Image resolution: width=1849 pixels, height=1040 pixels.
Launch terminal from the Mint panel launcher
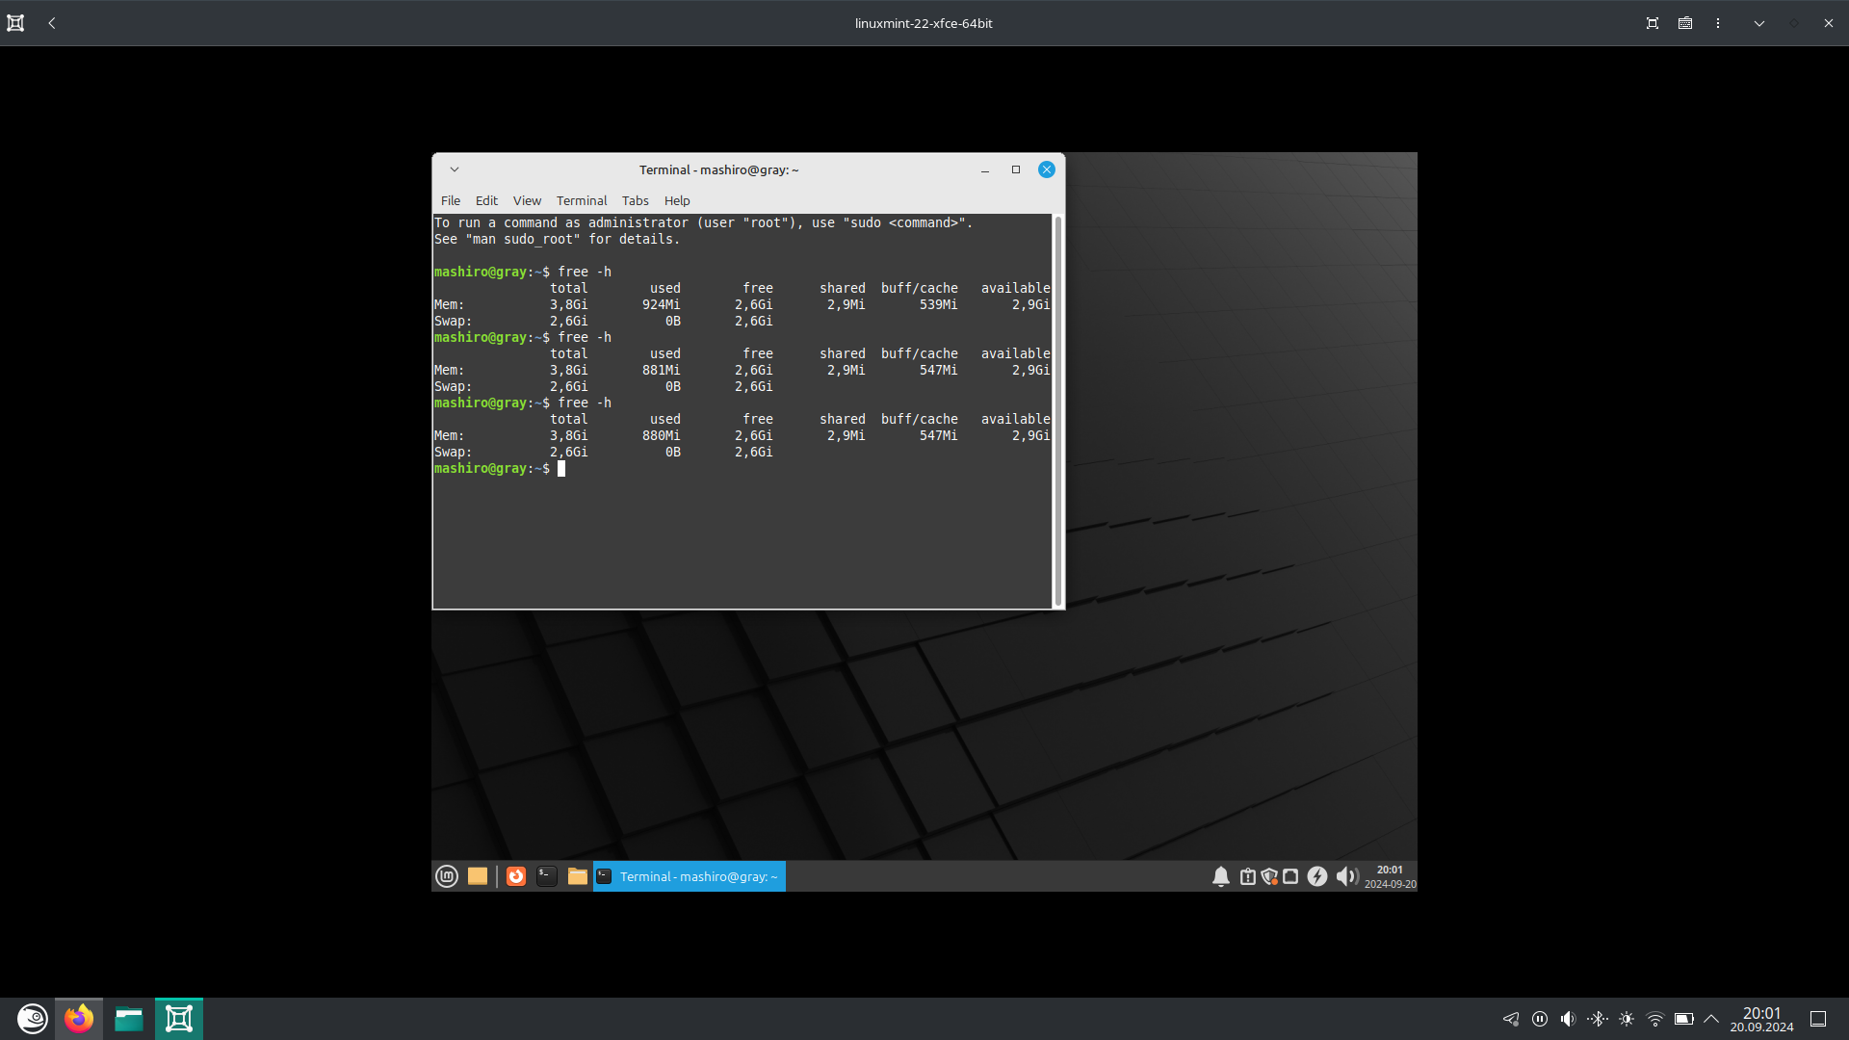point(546,876)
